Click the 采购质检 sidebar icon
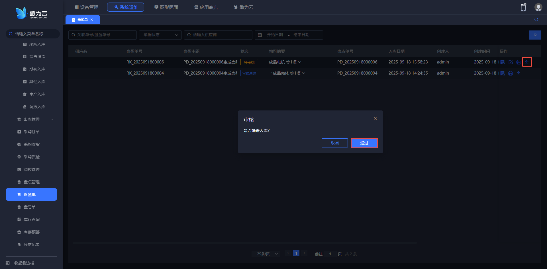Screen dimensions: 547x269 [19, 157]
